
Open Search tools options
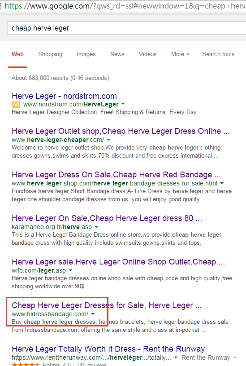(x=218, y=54)
